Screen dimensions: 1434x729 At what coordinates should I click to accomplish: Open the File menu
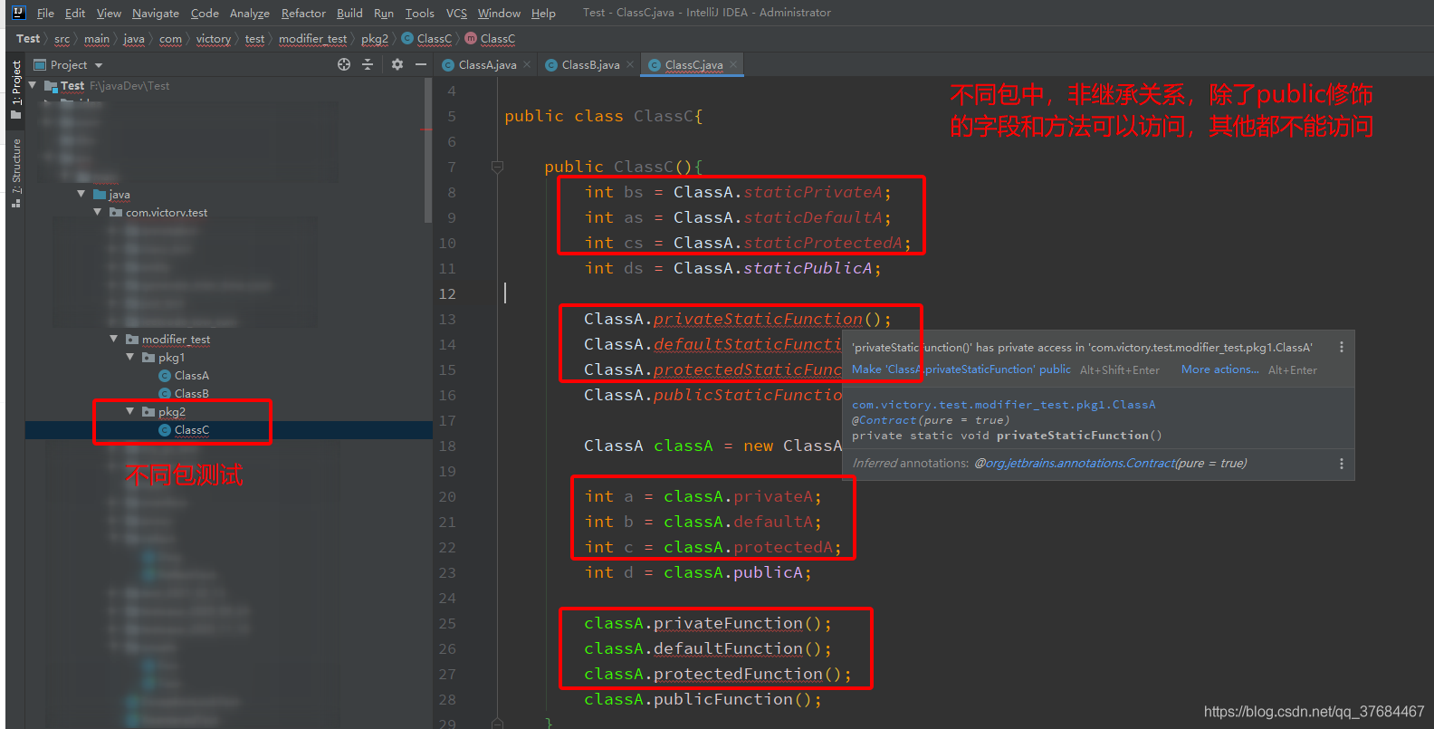[x=45, y=13]
